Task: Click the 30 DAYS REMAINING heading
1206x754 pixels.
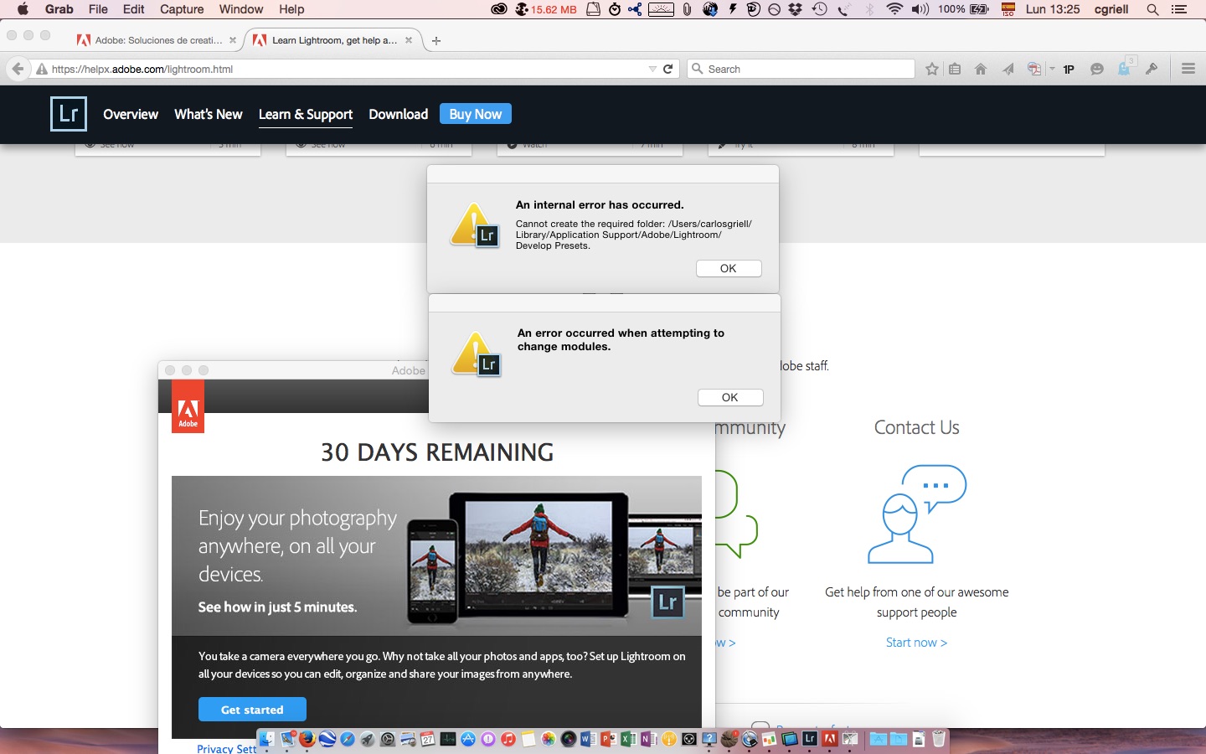Action: coord(437,452)
